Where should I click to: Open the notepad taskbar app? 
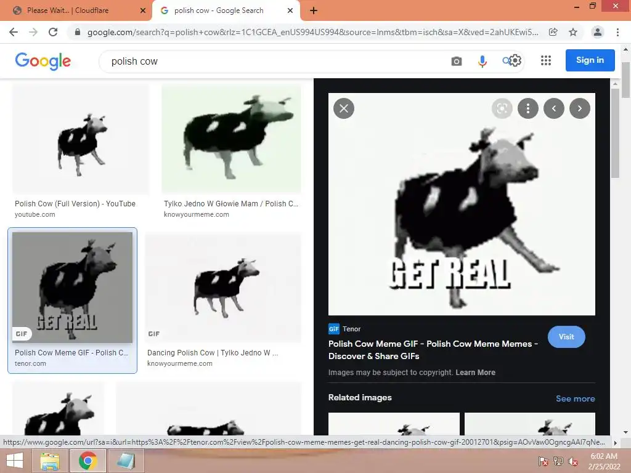(x=126, y=461)
